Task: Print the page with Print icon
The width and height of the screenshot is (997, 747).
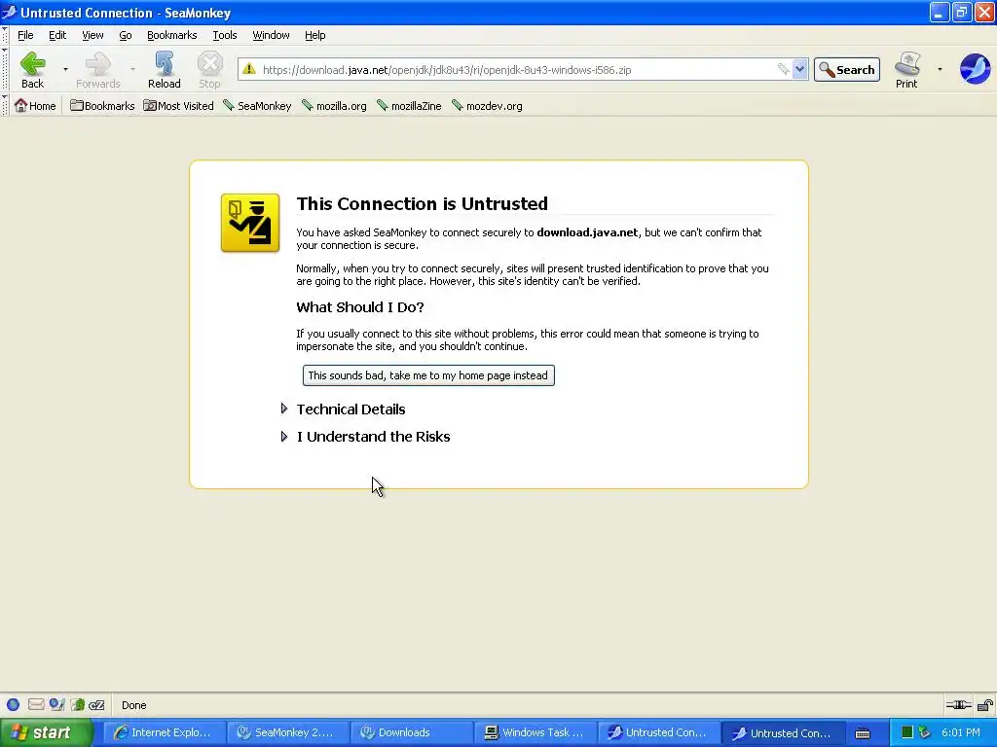Action: click(x=906, y=70)
